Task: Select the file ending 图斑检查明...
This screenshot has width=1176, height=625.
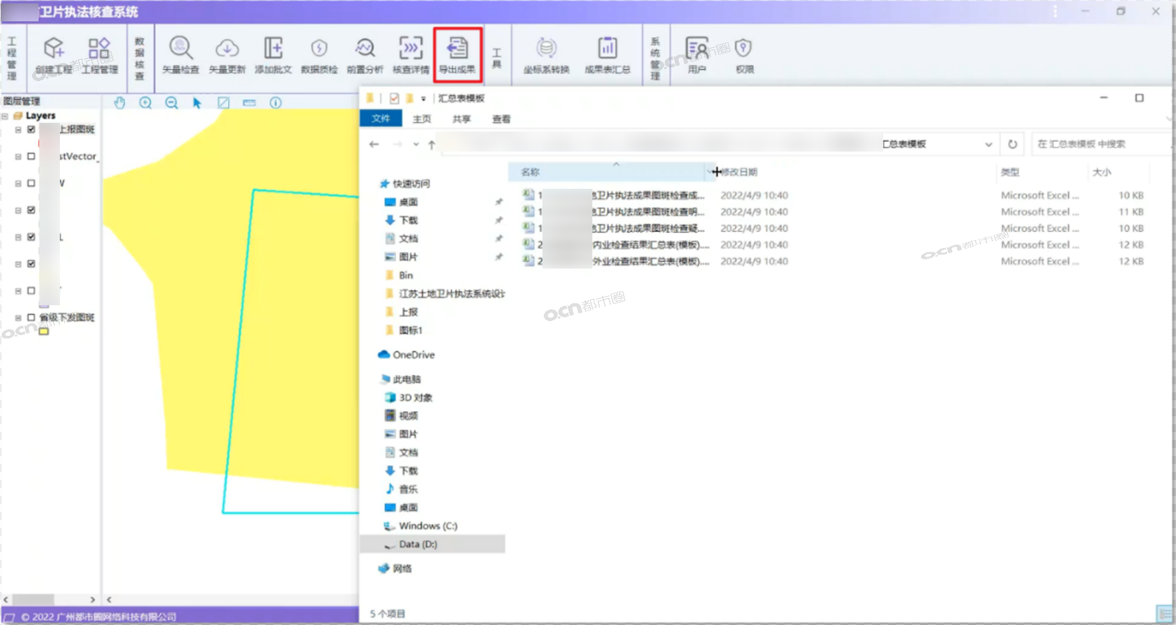Action: coord(614,211)
